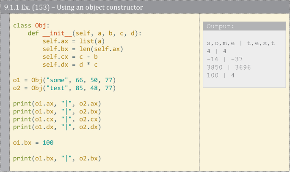
Task: Click the "self.ax = list(a)" line
Action: point(73,41)
